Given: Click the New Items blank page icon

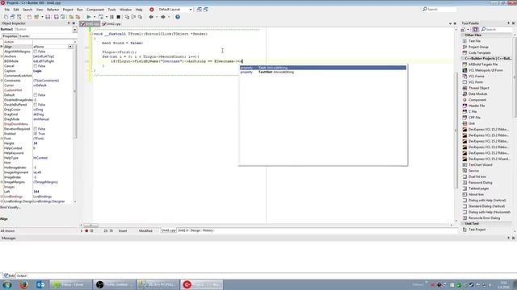Looking at the screenshot, I should (x=6, y=17).
